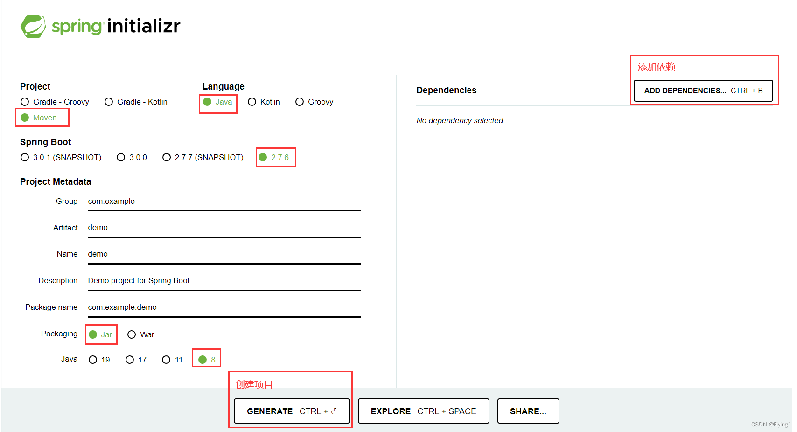Click the Dependencies heading

[447, 90]
